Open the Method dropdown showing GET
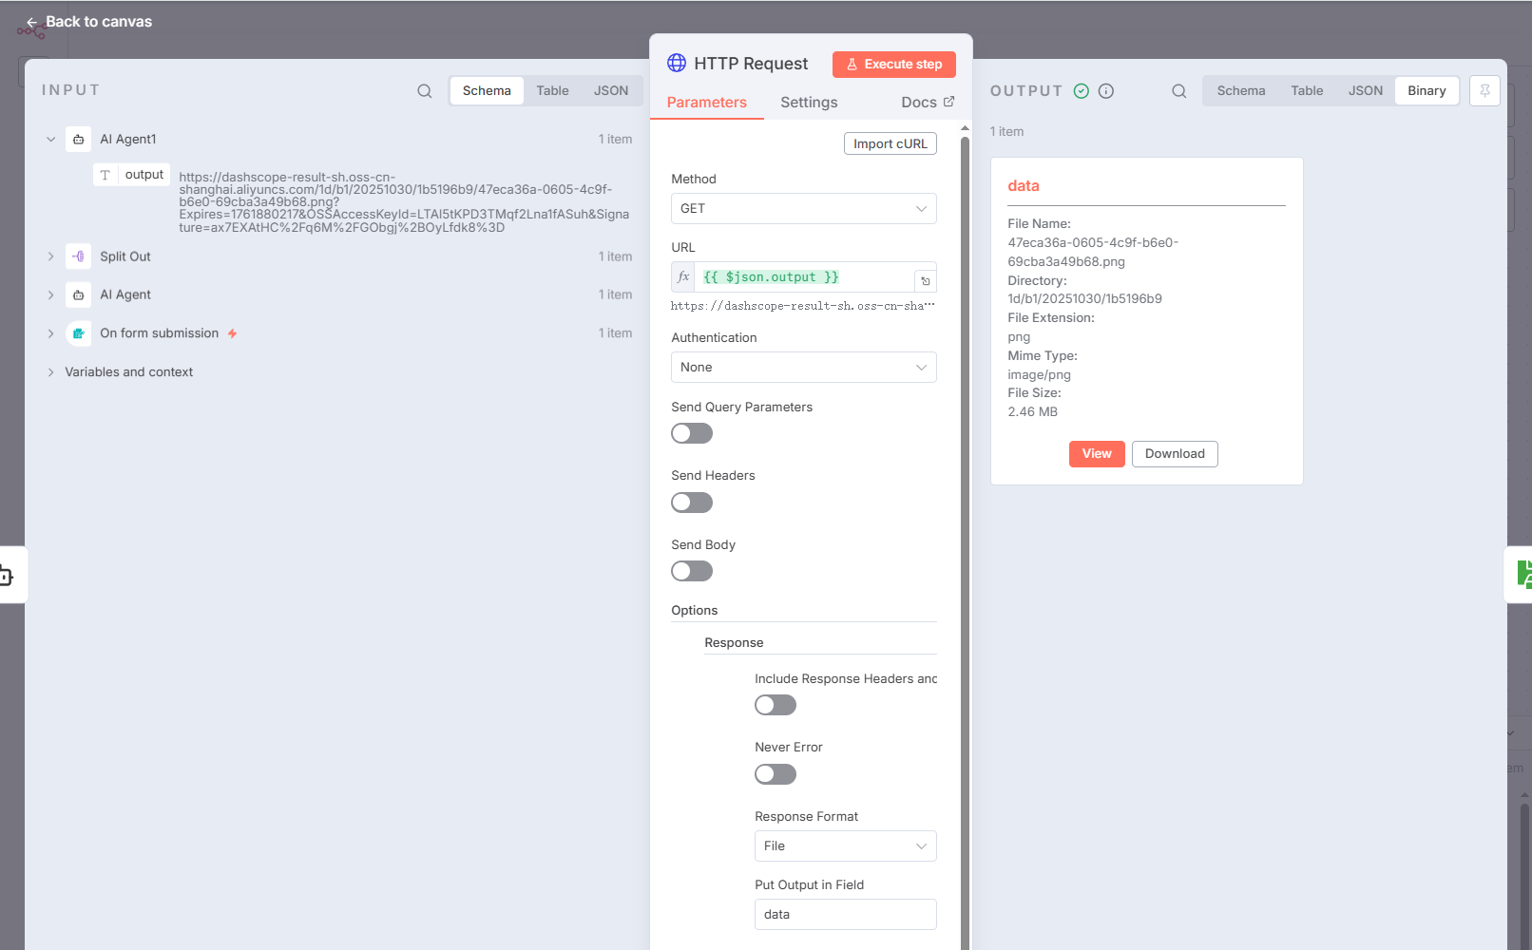This screenshot has width=1532, height=950. pos(803,209)
